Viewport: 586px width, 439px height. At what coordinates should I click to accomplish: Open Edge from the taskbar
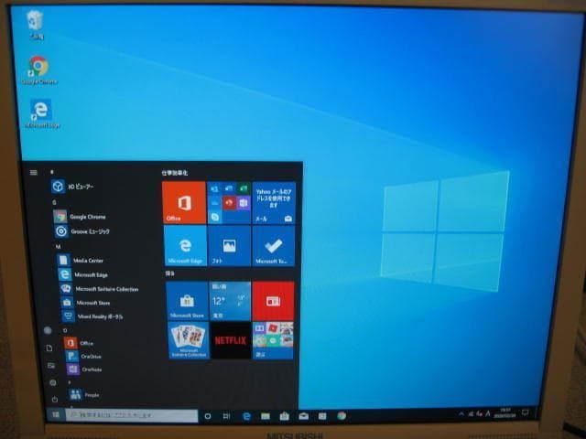(x=246, y=416)
